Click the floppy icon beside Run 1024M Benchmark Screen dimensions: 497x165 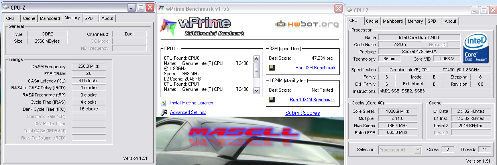click(272, 99)
